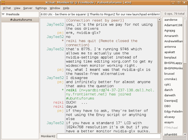
Task: Open the View menu
Action: [x=17, y=8]
